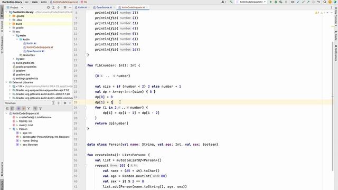The height and width of the screenshot is (190, 338).
Task: Close the KotlinCodeSnippets.kt tab
Action: pos(147,7)
